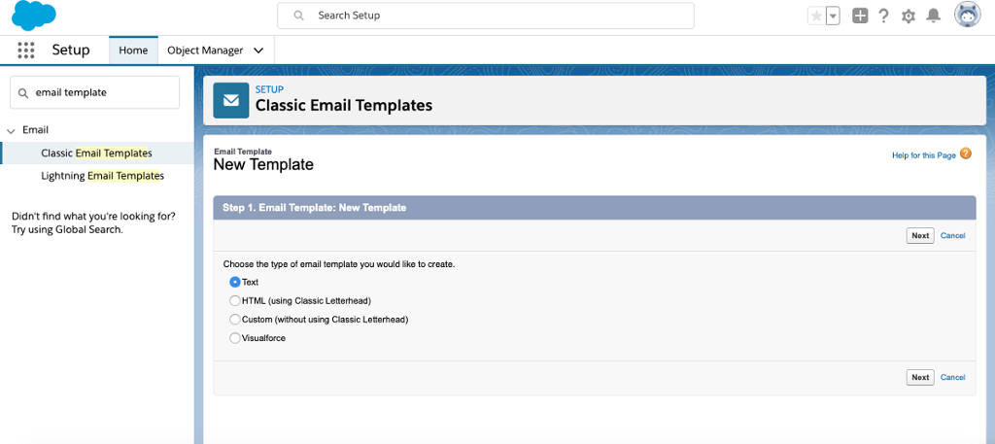Screen dimensions: 995x444
Task: Click the favorites star icon
Action: pyautogui.click(x=816, y=16)
